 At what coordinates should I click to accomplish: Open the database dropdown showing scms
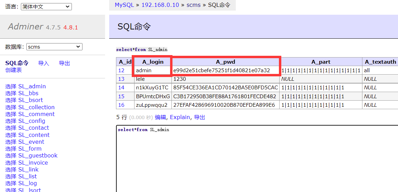click(x=54, y=47)
